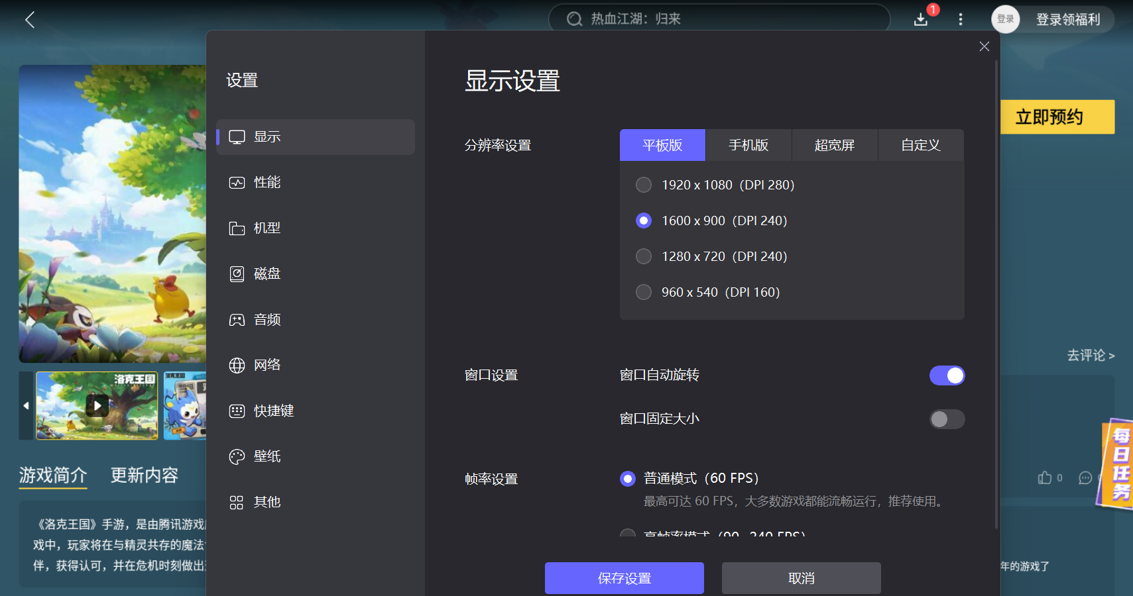Open 其他 settings section label
1133x596 pixels.
[x=267, y=503]
